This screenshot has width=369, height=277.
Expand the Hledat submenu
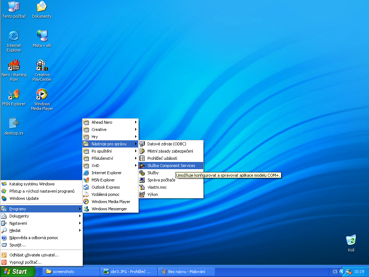tap(41, 230)
